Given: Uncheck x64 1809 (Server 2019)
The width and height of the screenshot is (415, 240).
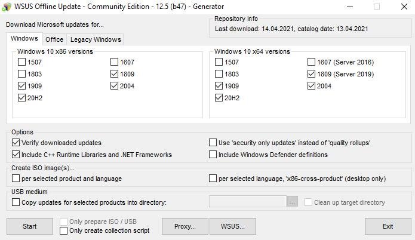Looking at the screenshot, I should pyautogui.click(x=311, y=74).
